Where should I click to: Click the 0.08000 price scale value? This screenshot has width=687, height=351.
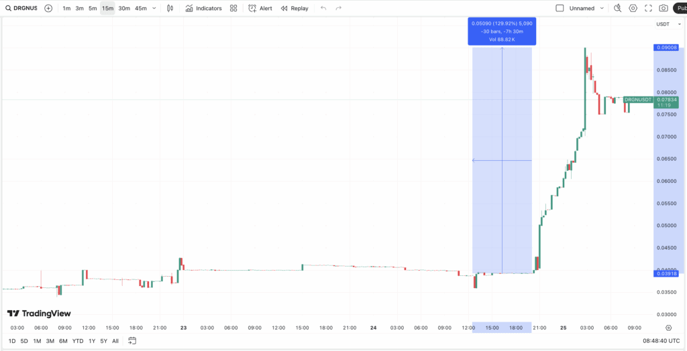pyautogui.click(x=666, y=92)
